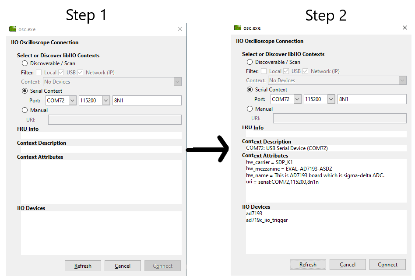Viewport: 415px width, 280px height.
Task: Select Serial Context radio in Step 2
Action: (x=250, y=89)
